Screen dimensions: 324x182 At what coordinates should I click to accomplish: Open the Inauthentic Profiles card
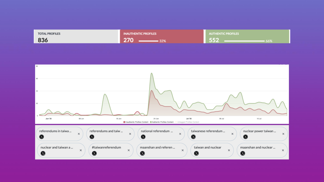(161, 36)
